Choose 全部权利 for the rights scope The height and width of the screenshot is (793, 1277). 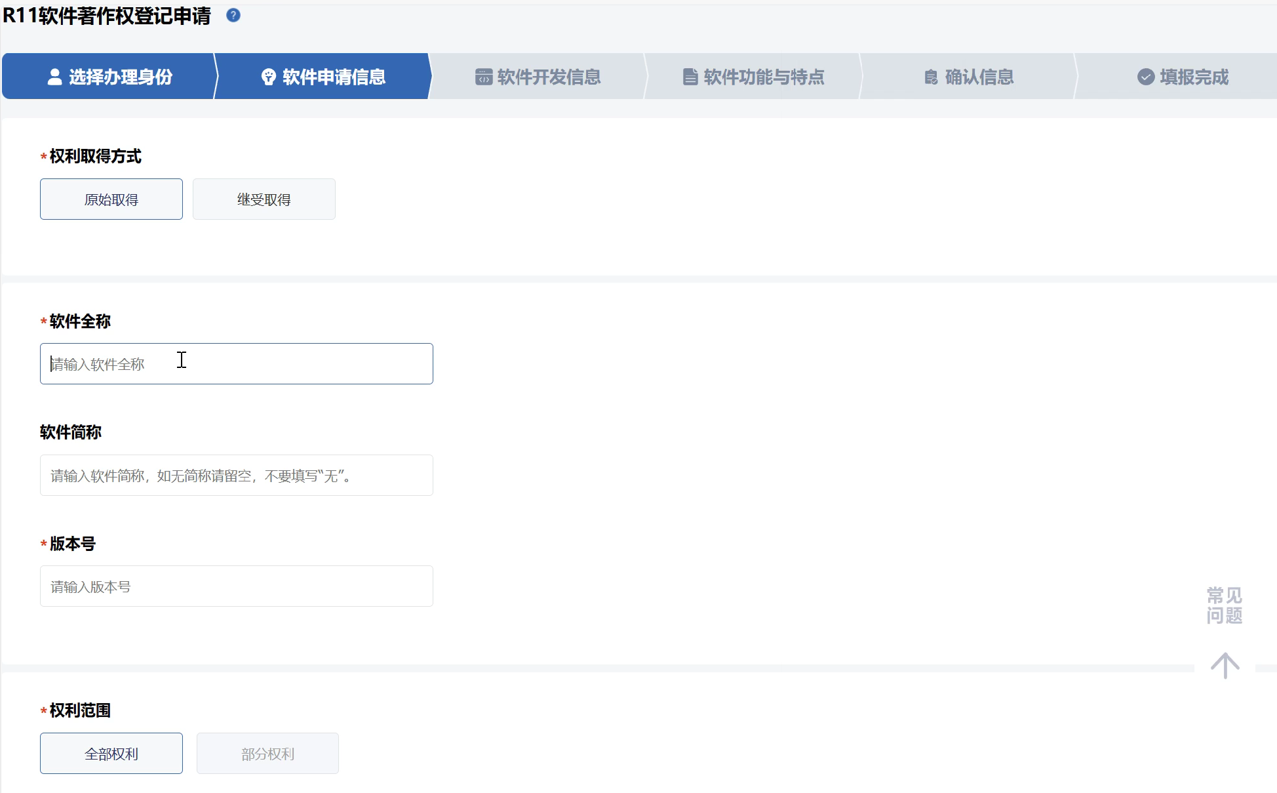(111, 754)
